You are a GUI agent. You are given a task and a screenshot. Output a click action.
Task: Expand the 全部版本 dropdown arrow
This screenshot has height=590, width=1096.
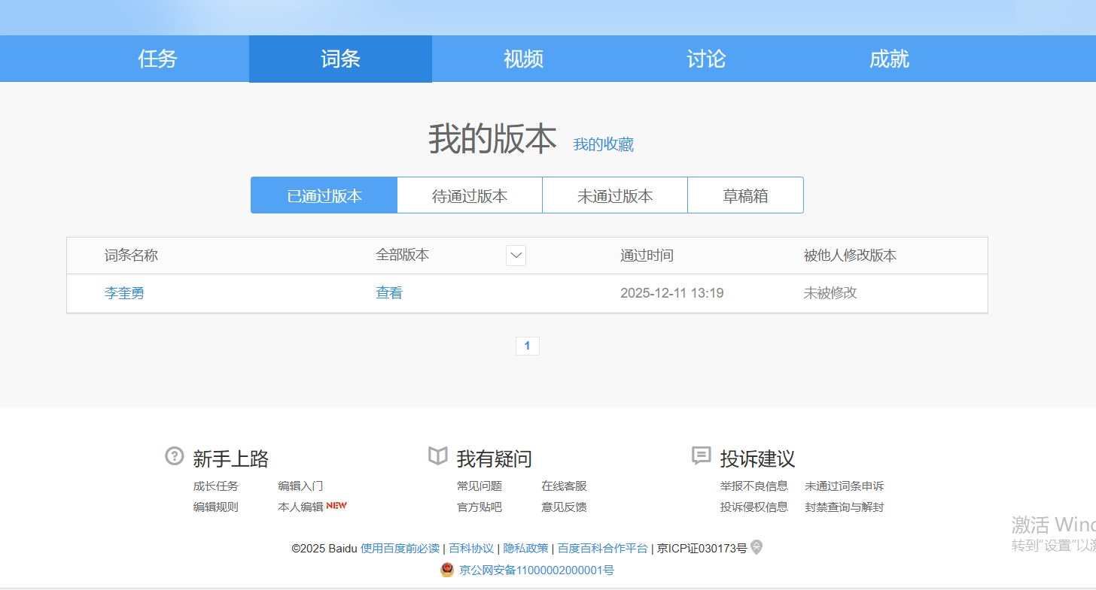click(516, 256)
